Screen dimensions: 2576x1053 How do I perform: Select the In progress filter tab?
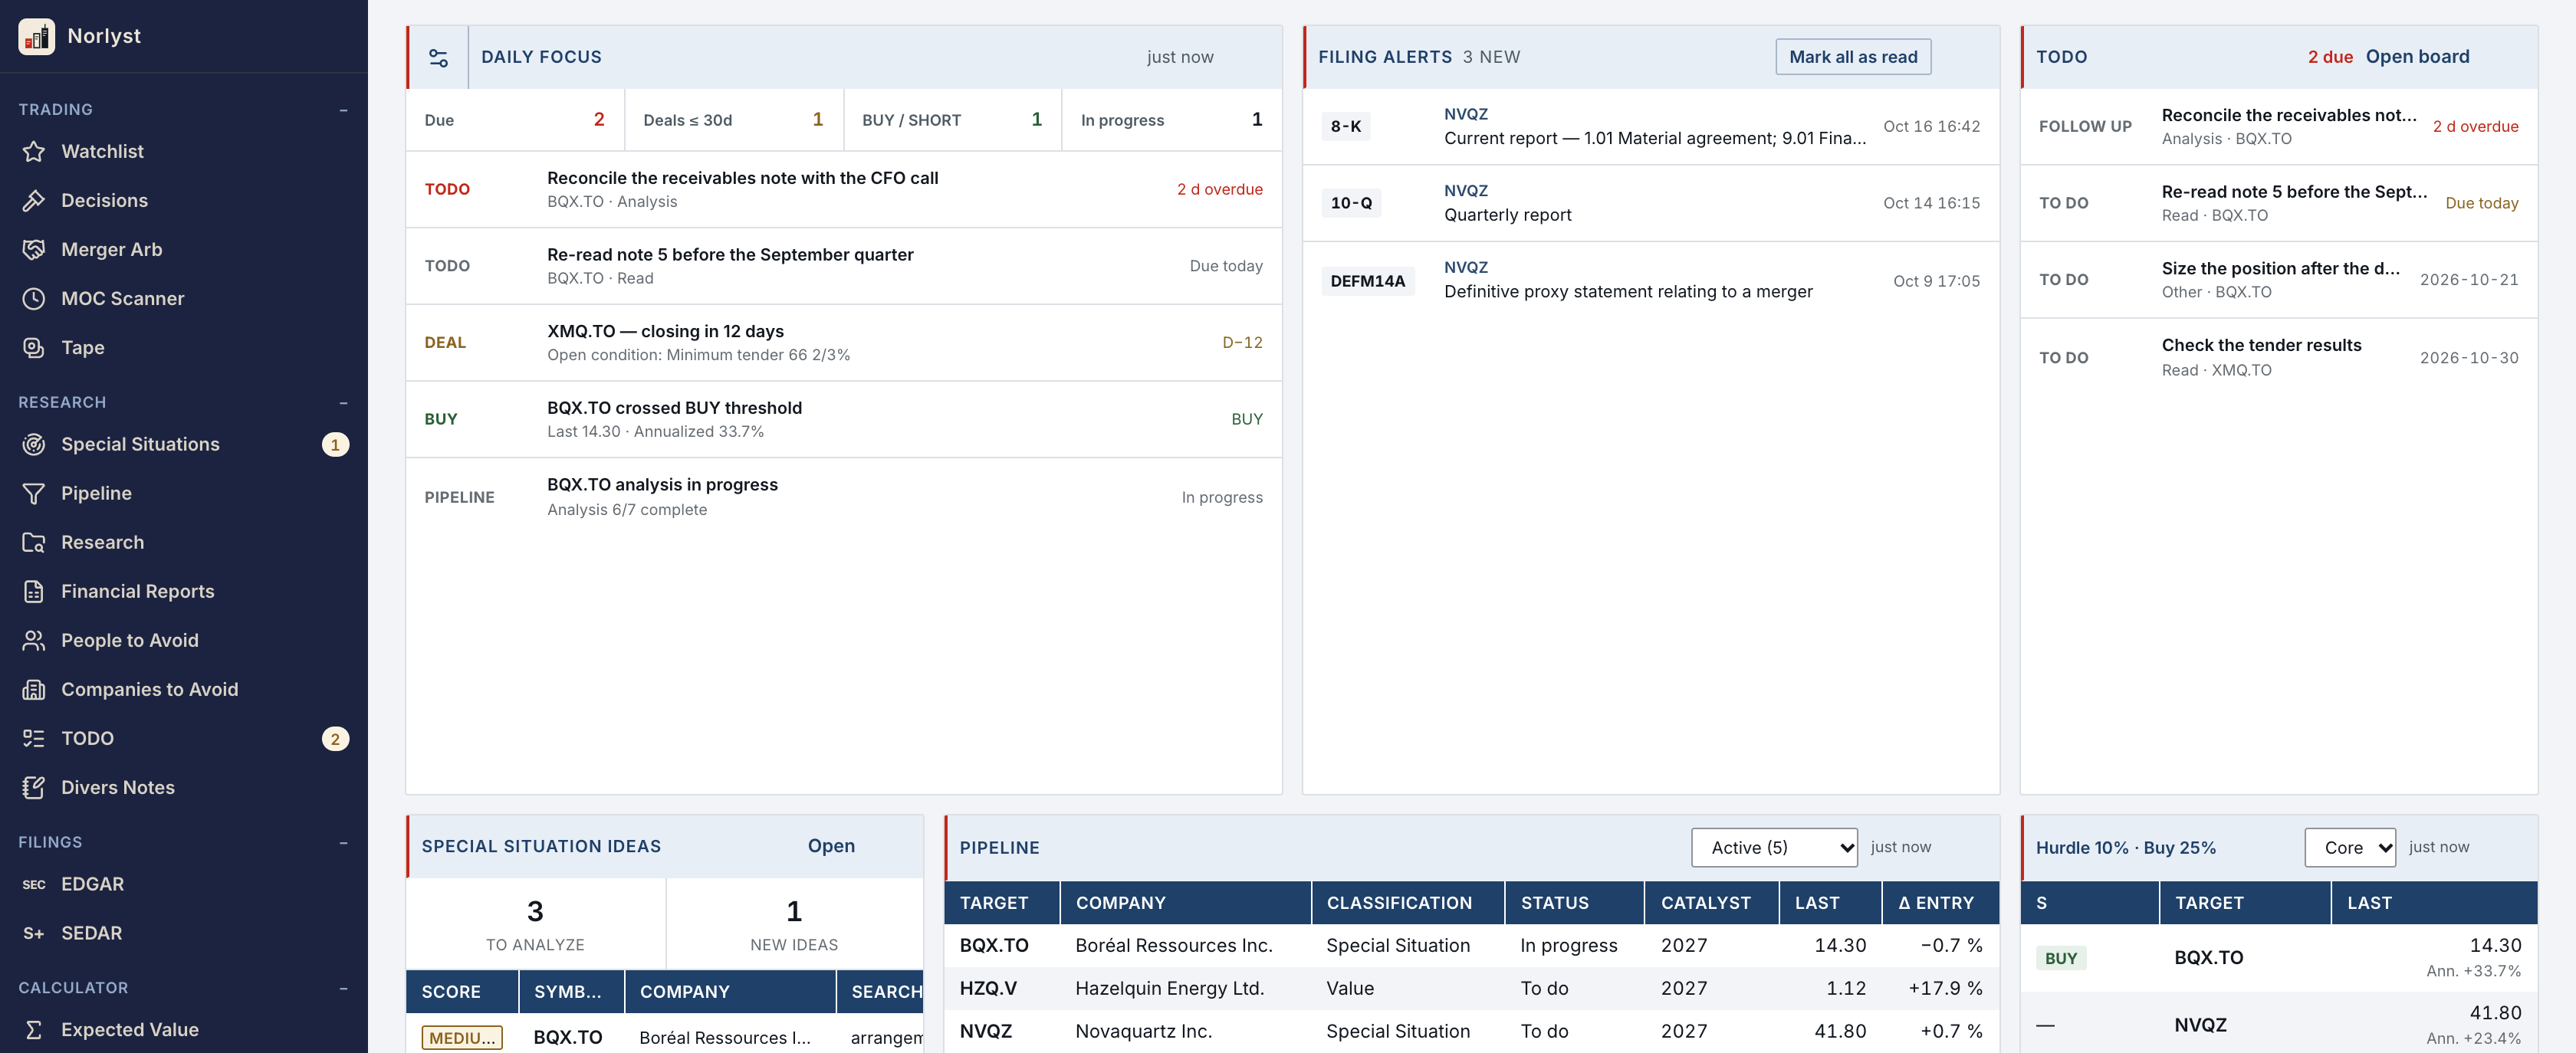coord(1171,120)
